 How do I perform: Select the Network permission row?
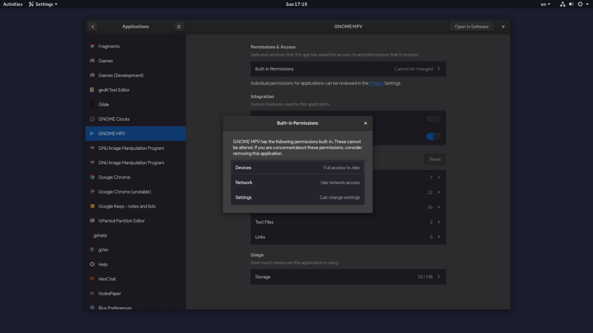click(298, 182)
